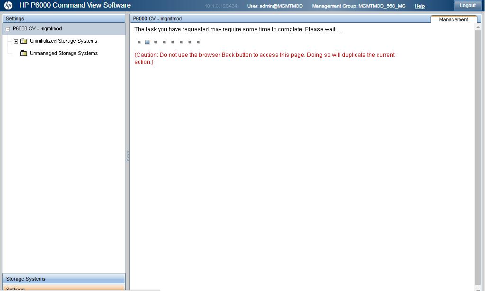Click the scroll-up arrow of the content pane

pos(478,27)
